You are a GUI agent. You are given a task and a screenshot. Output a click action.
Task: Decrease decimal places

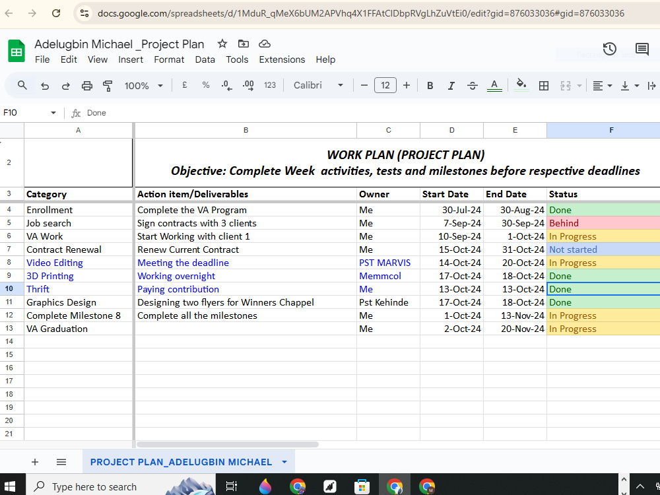(226, 86)
